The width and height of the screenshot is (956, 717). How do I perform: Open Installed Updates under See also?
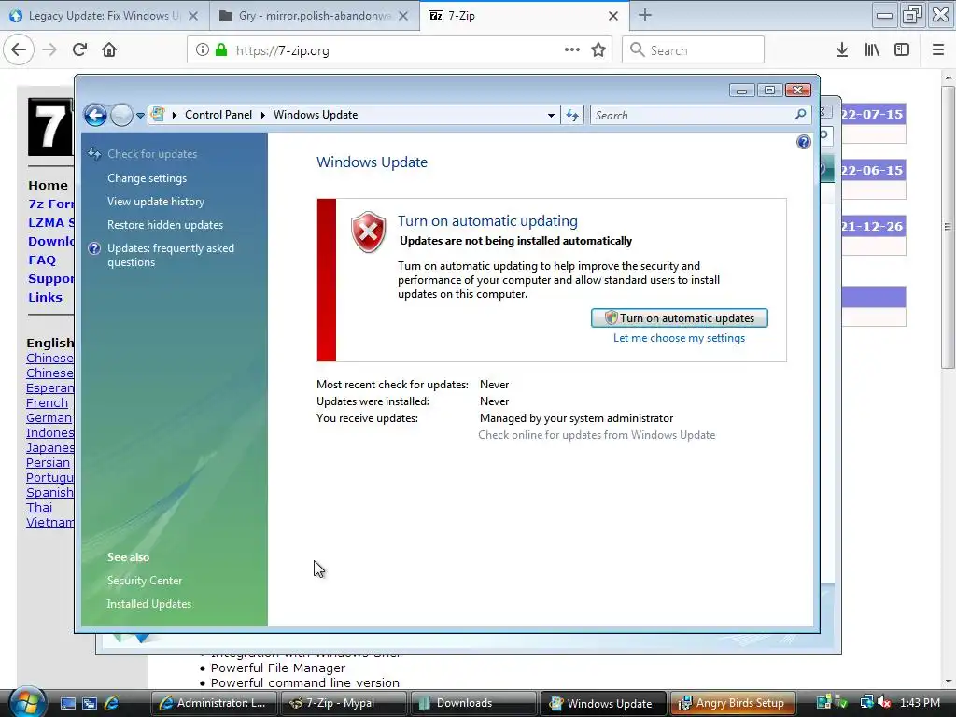pos(148,604)
